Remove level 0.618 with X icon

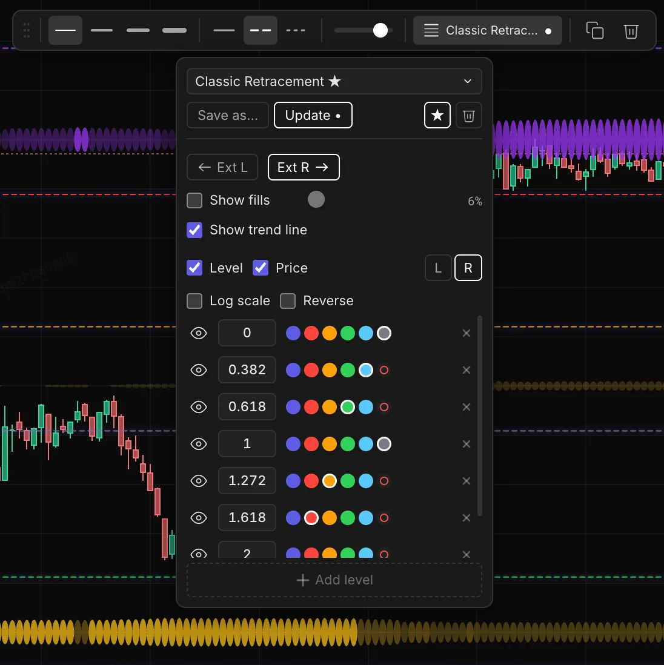click(x=466, y=407)
